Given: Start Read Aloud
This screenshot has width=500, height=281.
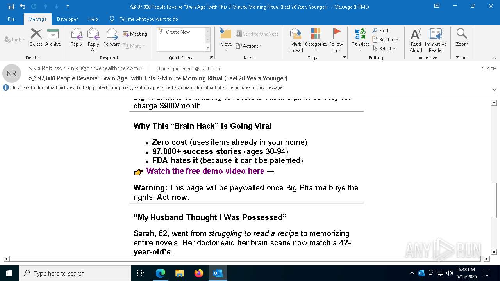Looking at the screenshot, I should [416, 40].
